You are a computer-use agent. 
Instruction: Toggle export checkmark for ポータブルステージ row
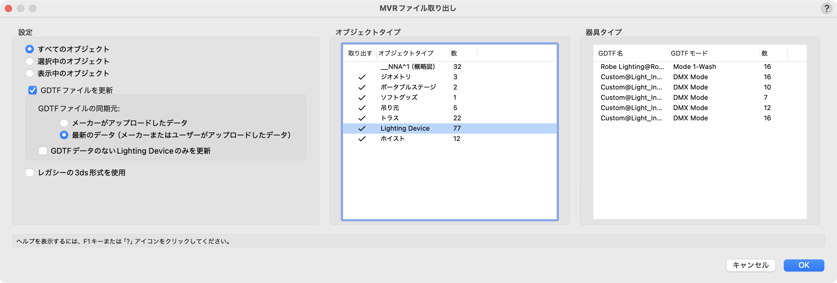tap(362, 87)
